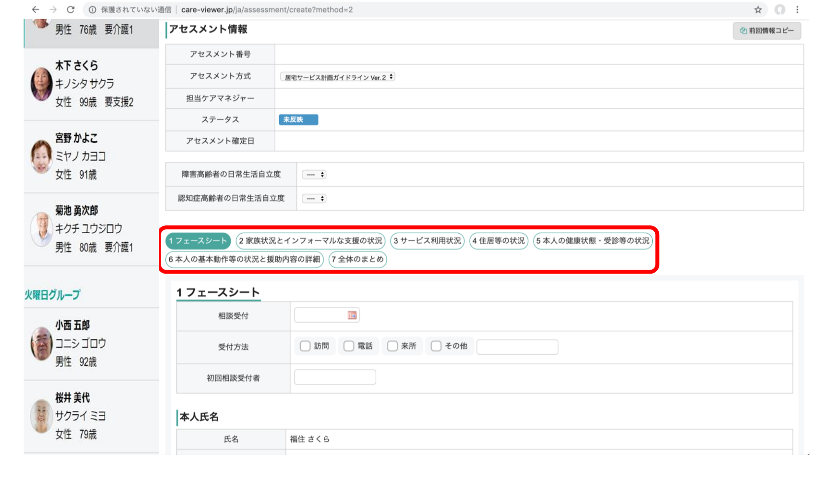
Task: Bookmark page with star icon
Action: 758,9
